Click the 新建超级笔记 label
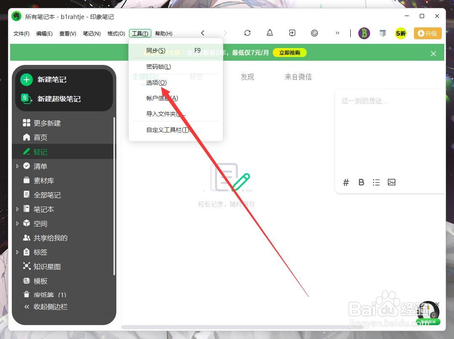This screenshot has height=339, width=454. click(x=59, y=99)
